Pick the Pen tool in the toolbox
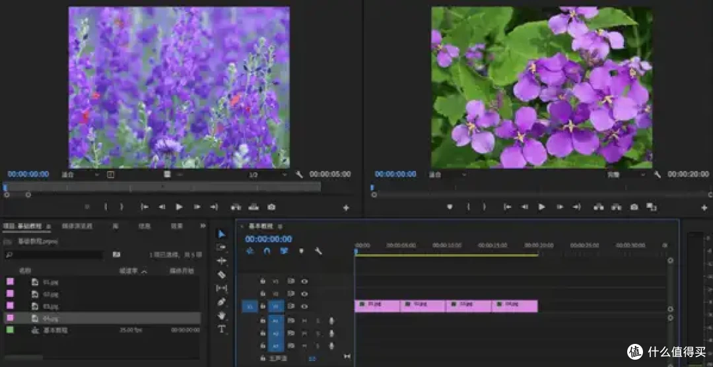713x367 pixels. pyautogui.click(x=221, y=302)
